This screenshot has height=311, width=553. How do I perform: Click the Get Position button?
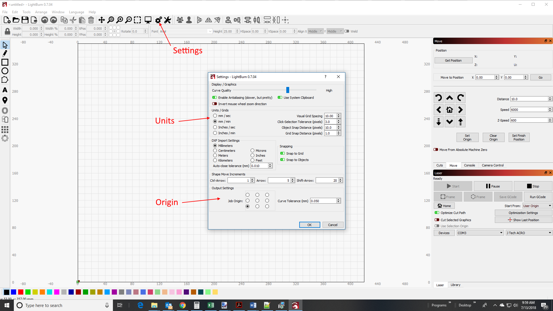pos(453,60)
